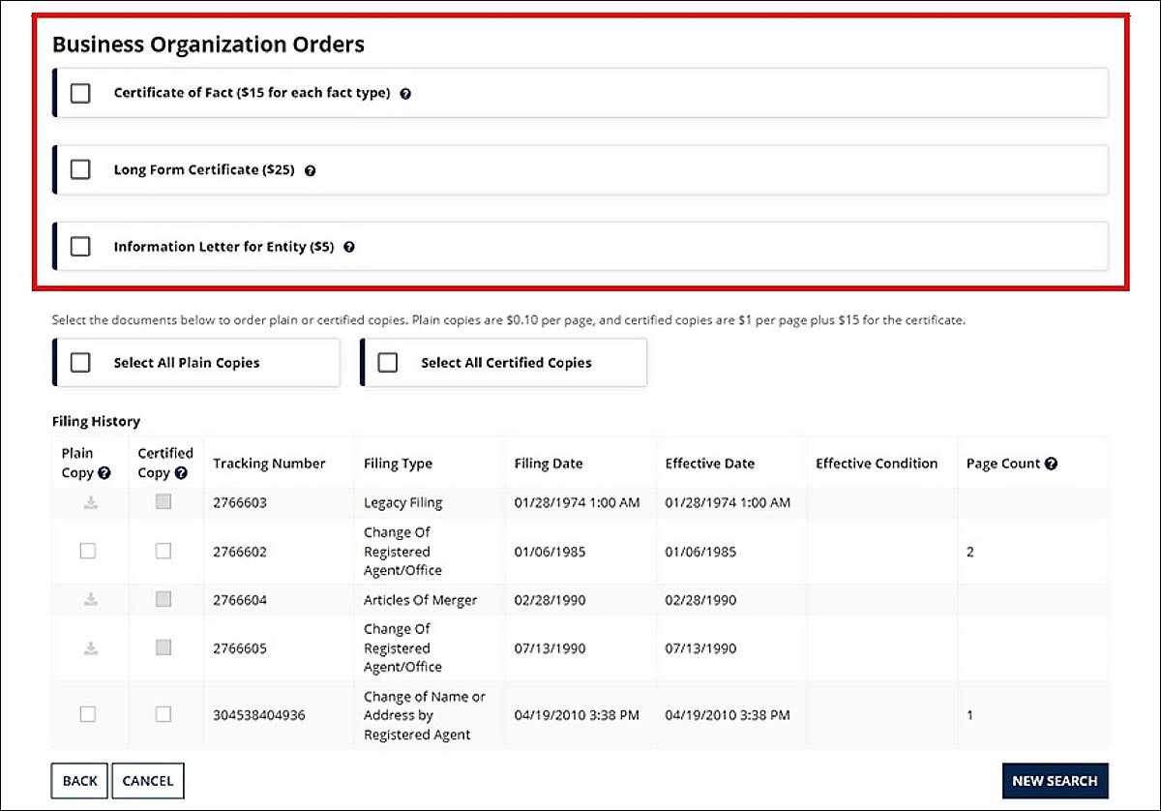Image resolution: width=1161 pixels, height=811 pixels.
Task: Click effective date 04/19/2010 3:38 PM
Action: 728,715
